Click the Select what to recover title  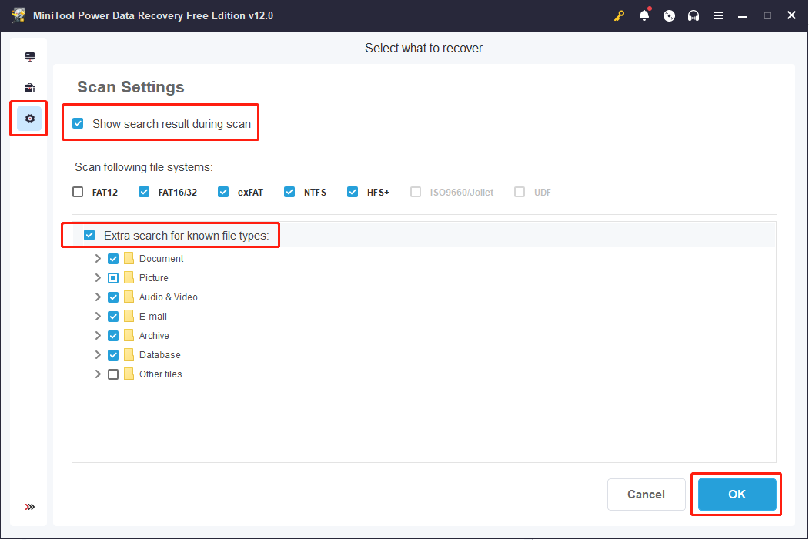click(423, 48)
